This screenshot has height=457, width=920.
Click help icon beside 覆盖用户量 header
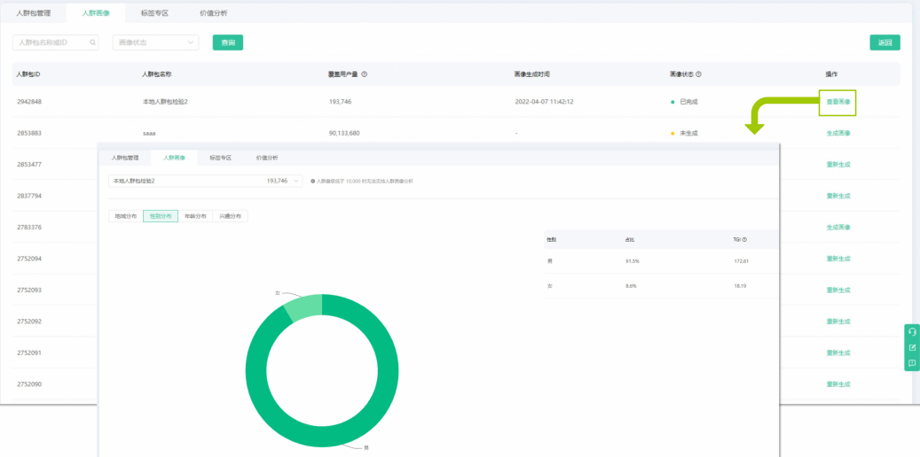365,74
